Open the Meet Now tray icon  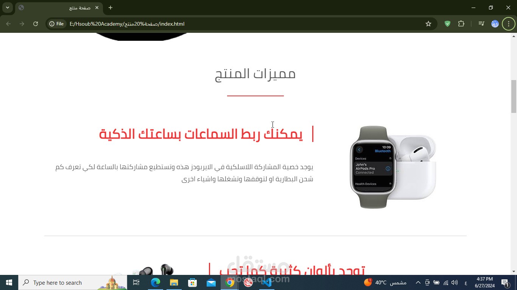tap(427, 282)
